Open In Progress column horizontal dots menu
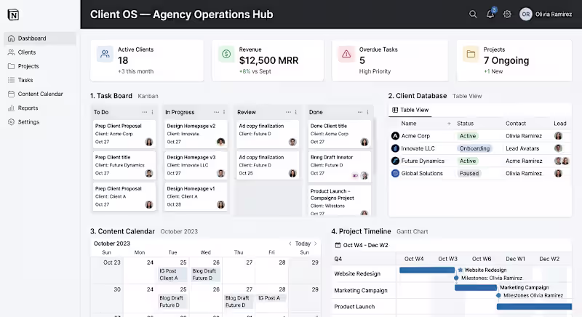 pyautogui.click(x=216, y=112)
